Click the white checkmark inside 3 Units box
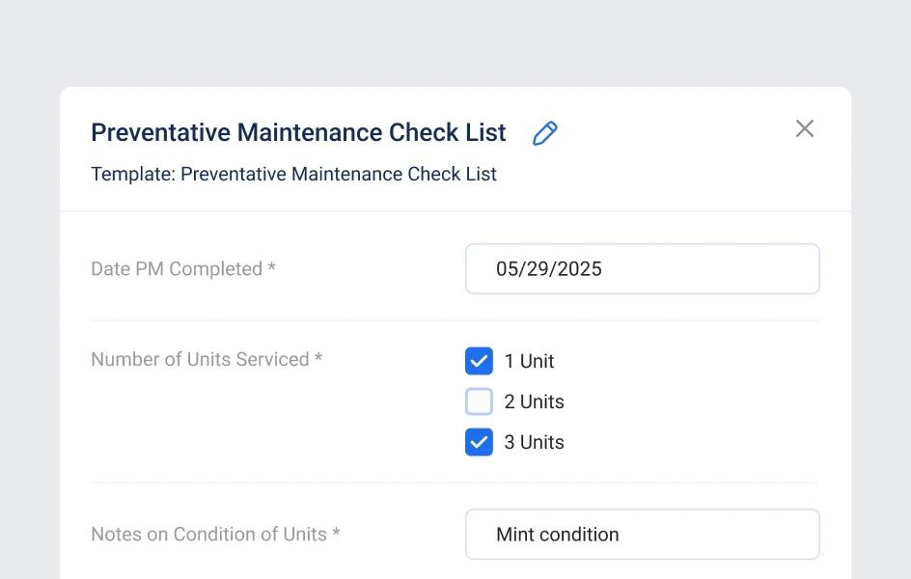 tap(479, 442)
